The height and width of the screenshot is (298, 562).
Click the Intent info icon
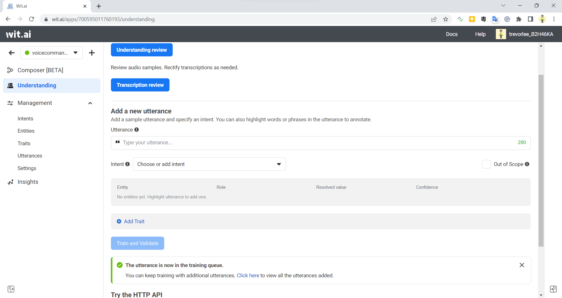point(128,164)
